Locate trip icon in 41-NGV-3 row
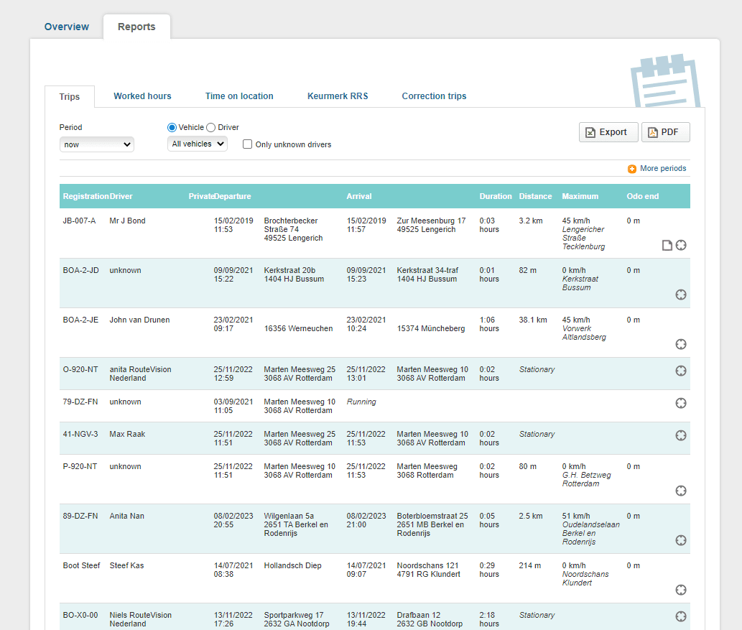 pos(681,435)
